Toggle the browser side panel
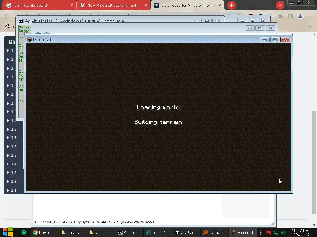The image size is (317, 237). [x=290, y=16]
